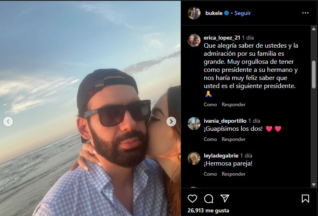Share post via paper plane icon

(225, 199)
